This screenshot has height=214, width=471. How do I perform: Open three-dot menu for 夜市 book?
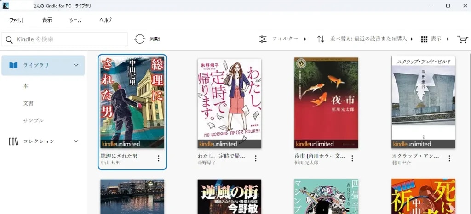[x=352, y=158]
